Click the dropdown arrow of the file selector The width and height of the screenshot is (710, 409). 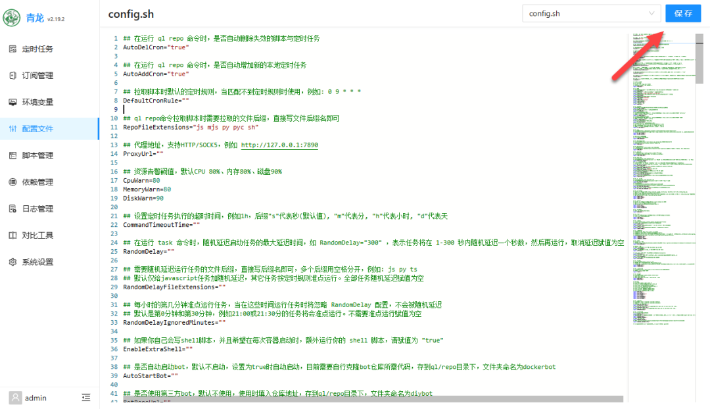pos(651,14)
